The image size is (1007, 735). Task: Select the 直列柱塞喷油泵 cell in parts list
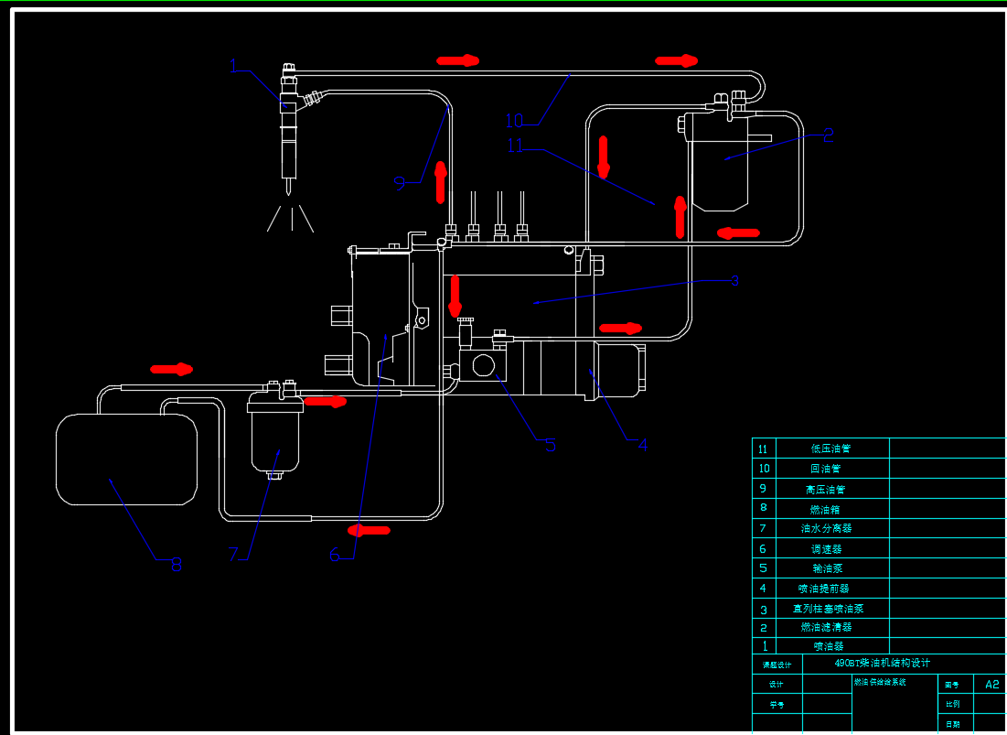pyautogui.click(x=831, y=608)
